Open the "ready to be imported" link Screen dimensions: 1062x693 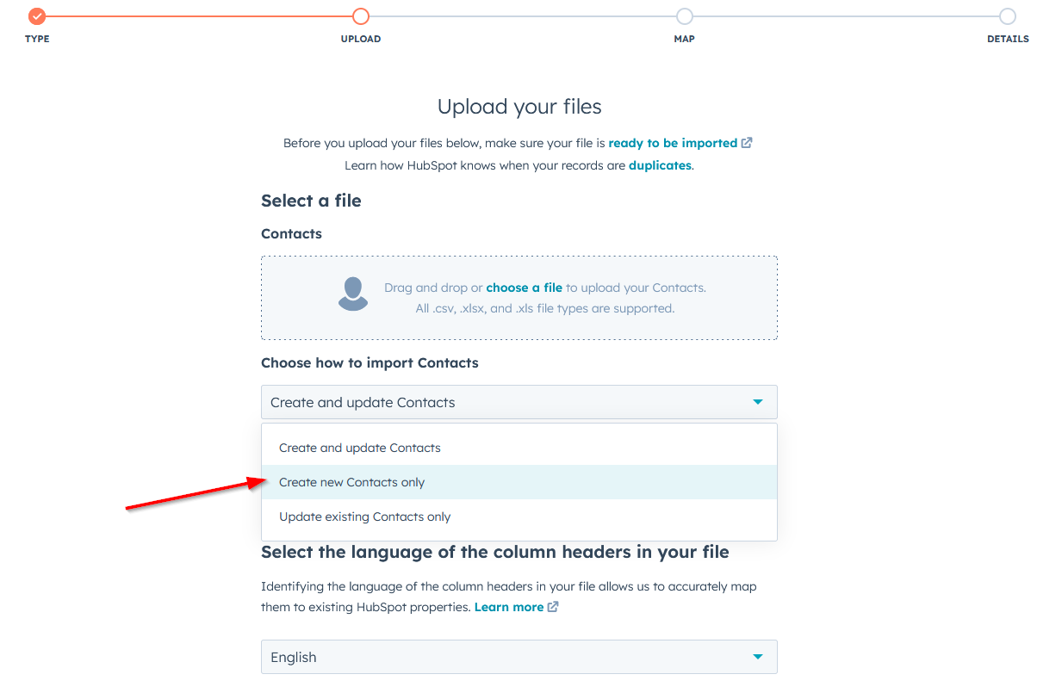click(x=672, y=142)
